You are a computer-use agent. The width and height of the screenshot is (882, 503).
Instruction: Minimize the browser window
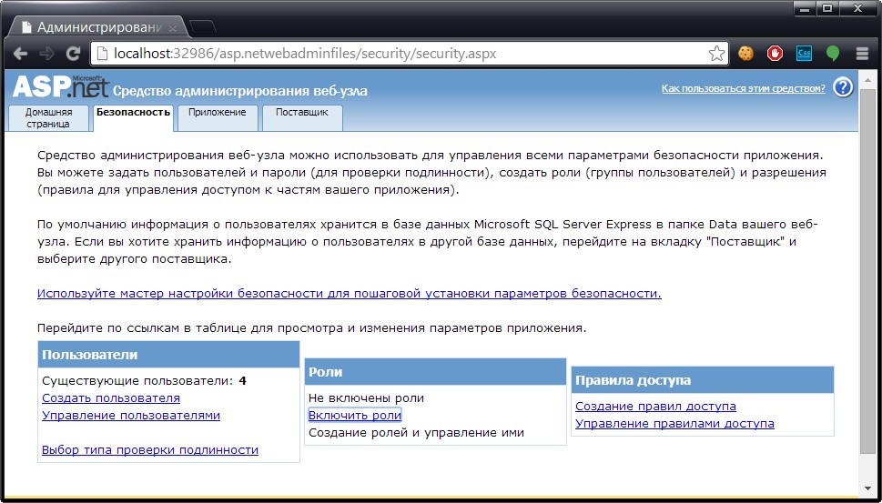click(x=806, y=8)
